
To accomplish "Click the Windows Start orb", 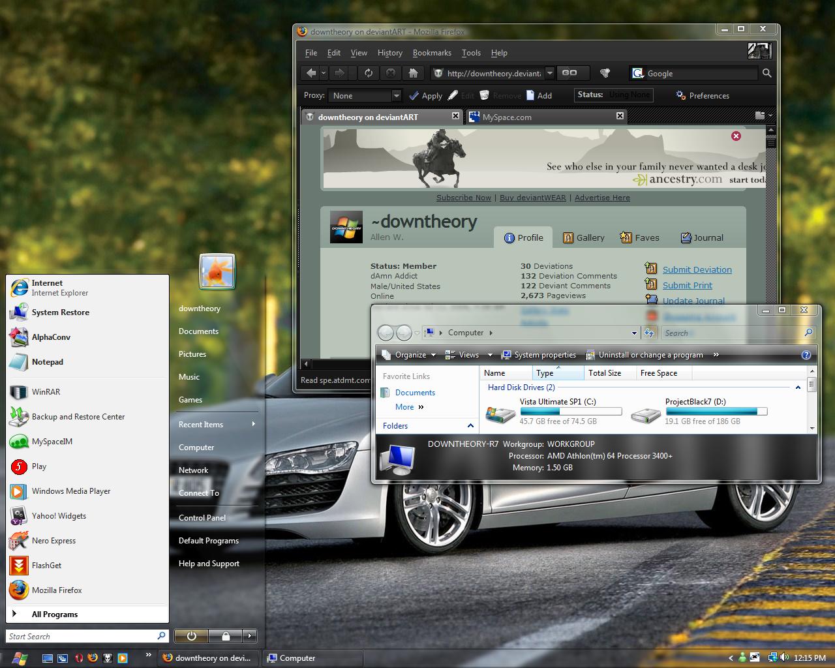I will 20,658.
